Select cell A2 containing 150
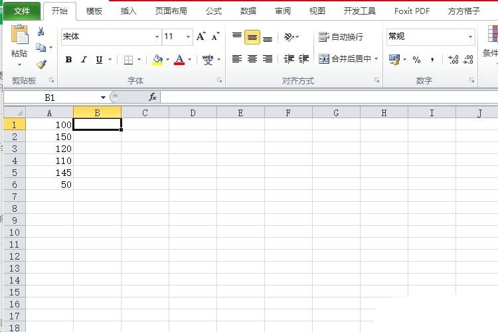The image size is (498, 332). (50, 137)
